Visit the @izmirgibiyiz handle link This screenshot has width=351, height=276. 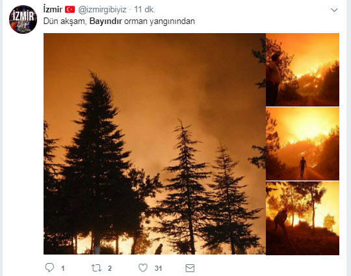[x=102, y=10]
